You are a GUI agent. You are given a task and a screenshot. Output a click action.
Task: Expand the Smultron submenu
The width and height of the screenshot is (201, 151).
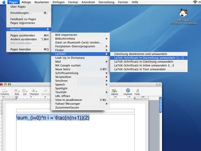click(x=80, y=81)
